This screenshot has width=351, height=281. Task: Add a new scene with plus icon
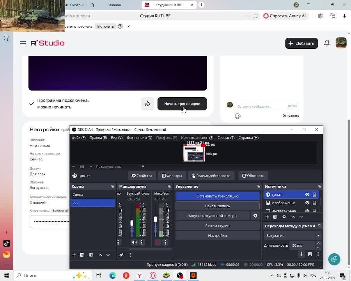pos(74,255)
